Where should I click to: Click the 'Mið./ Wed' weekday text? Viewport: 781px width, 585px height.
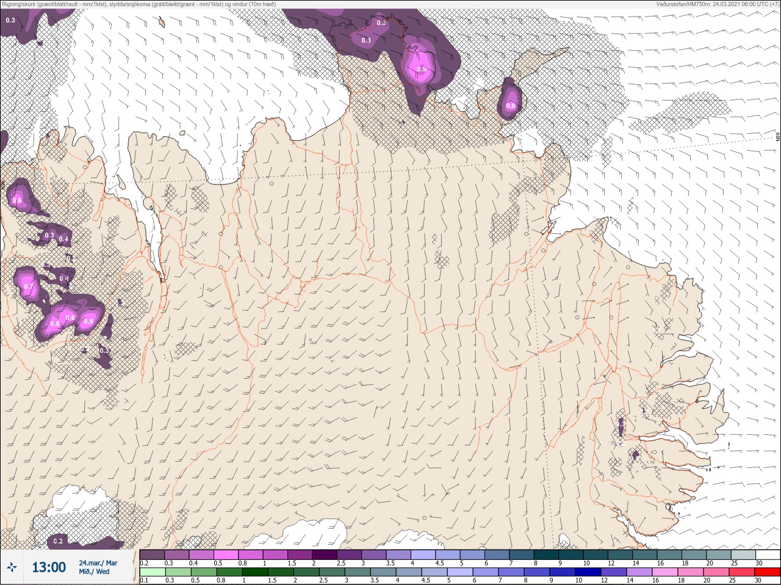pyautogui.click(x=95, y=572)
